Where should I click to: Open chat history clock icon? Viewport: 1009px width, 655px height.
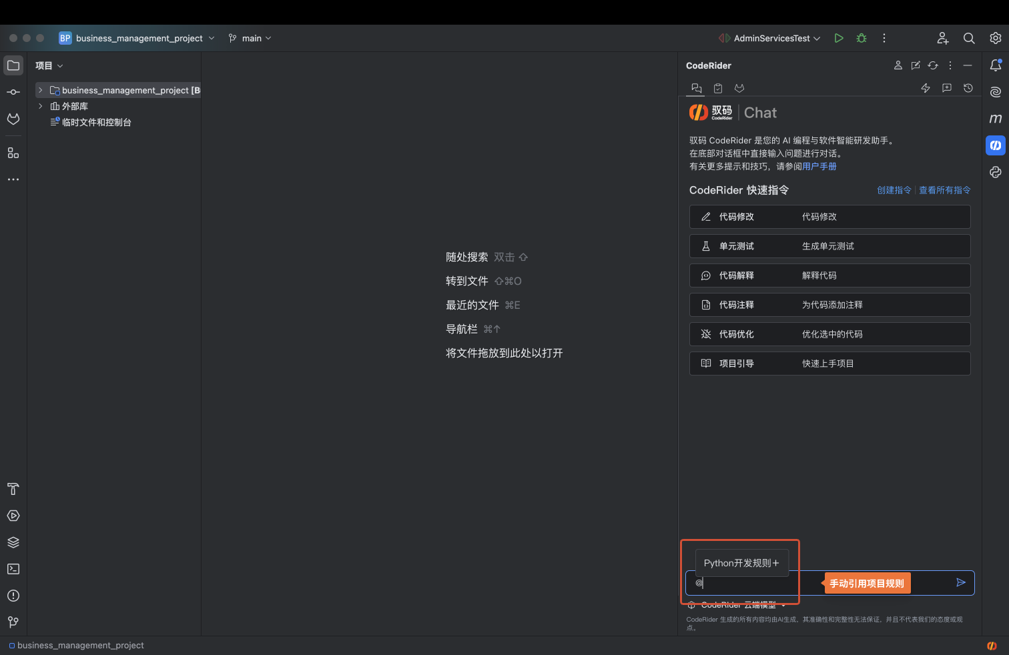pyautogui.click(x=968, y=88)
